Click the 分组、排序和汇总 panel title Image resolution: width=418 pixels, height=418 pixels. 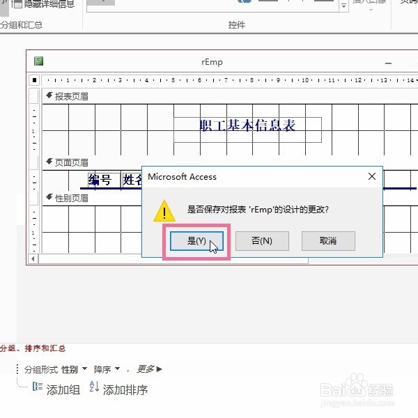(x=33, y=348)
